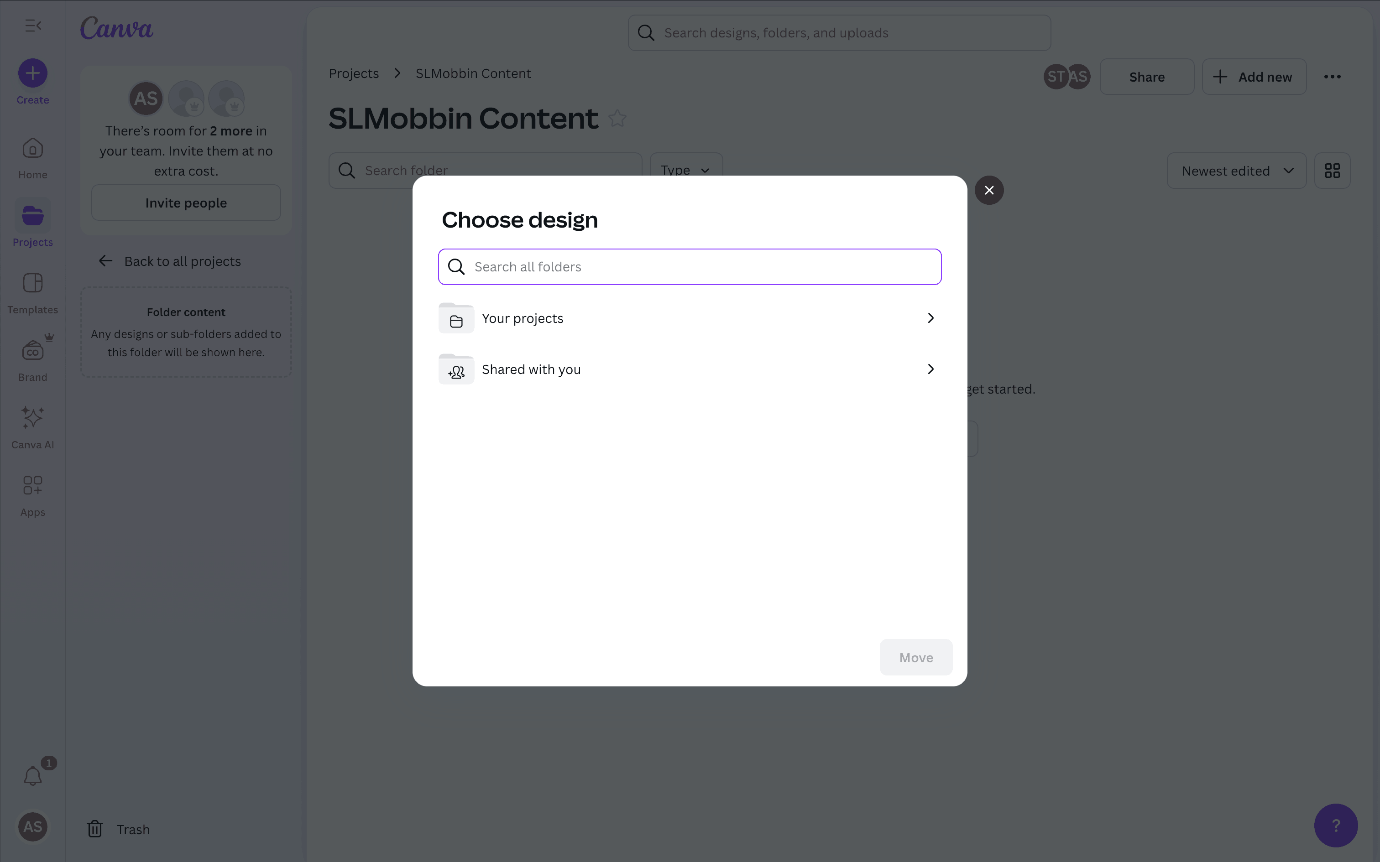Expand the Shared with you folder
Screen dimensions: 1380x862
(x=689, y=369)
